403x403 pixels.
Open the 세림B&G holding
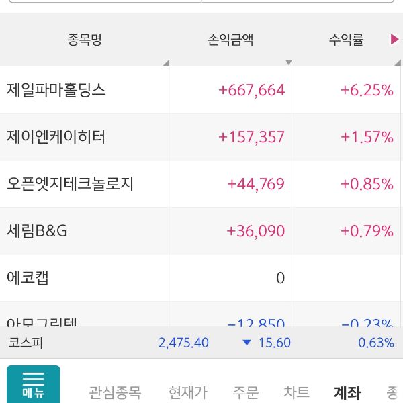tap(38, 231)
